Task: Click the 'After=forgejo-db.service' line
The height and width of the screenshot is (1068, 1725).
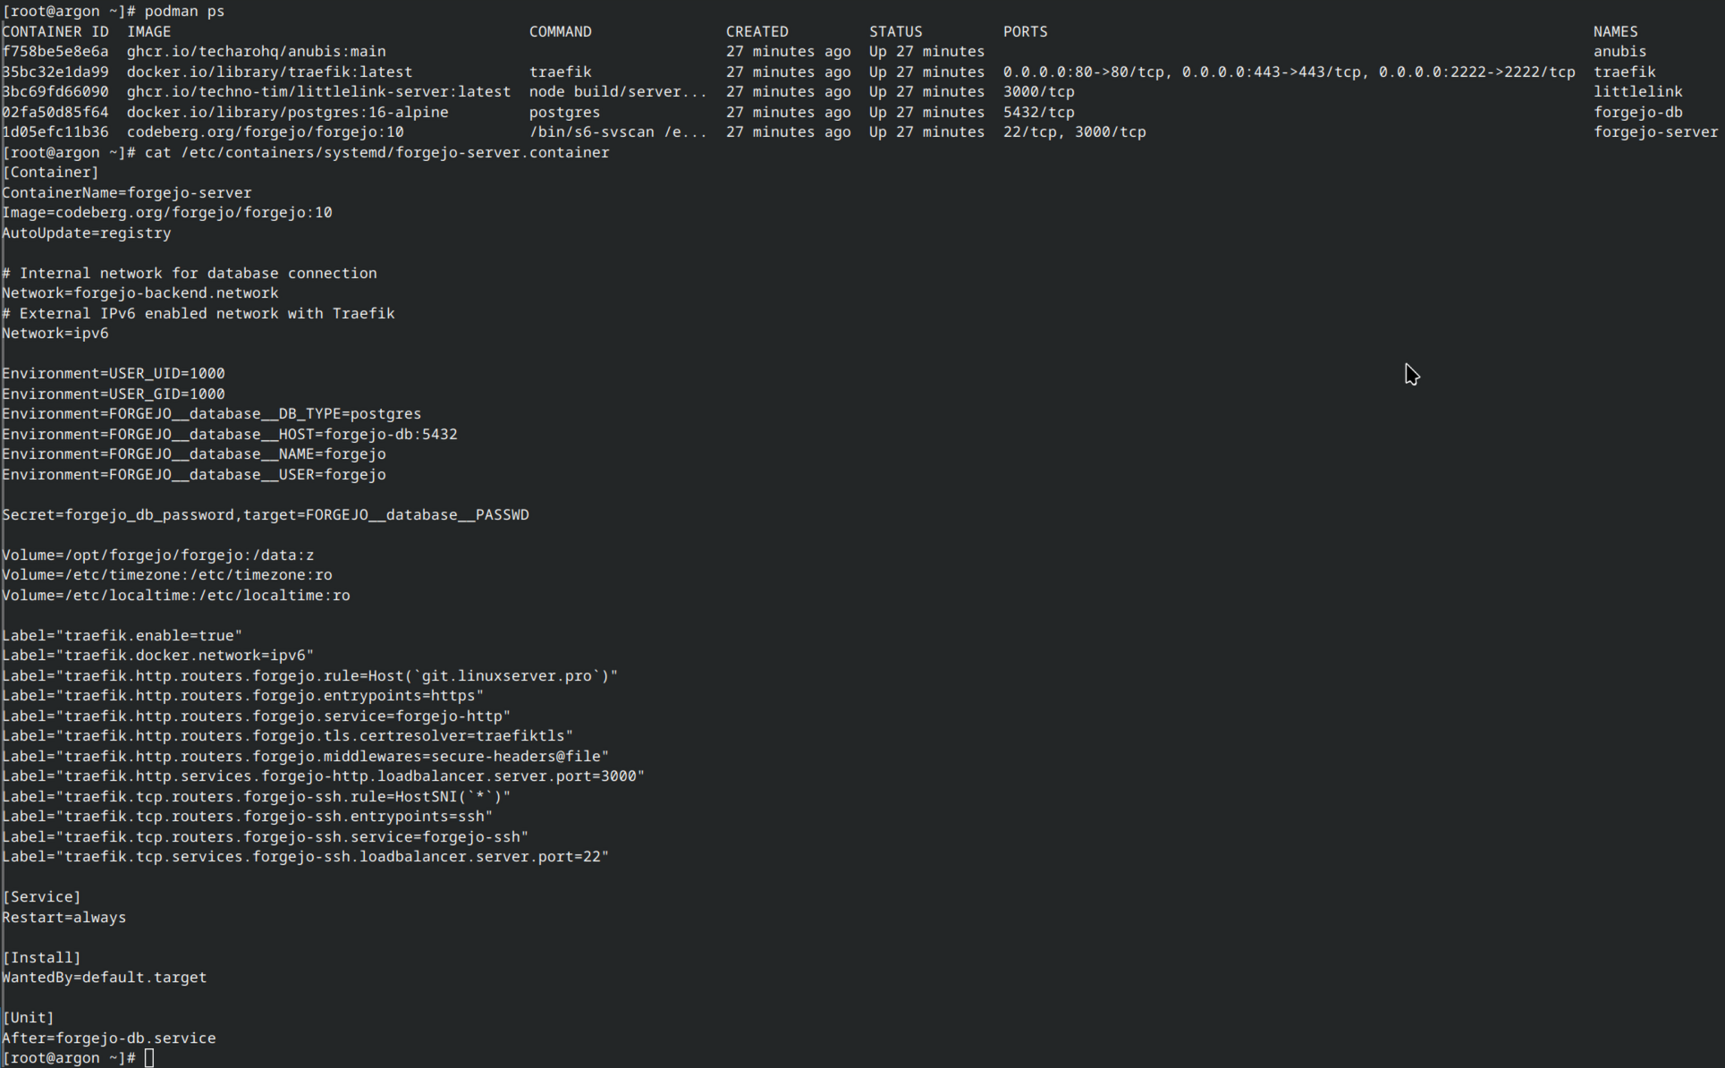Action: [x=109, y=1038]
